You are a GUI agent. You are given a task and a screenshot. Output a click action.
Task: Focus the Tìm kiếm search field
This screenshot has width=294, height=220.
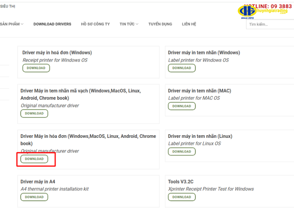point(270,25)
